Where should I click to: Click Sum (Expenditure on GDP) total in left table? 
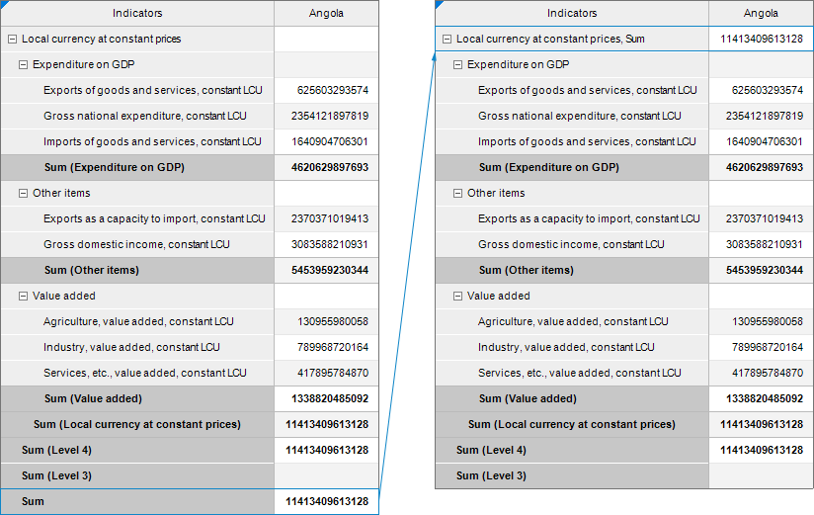click(327, 168)
